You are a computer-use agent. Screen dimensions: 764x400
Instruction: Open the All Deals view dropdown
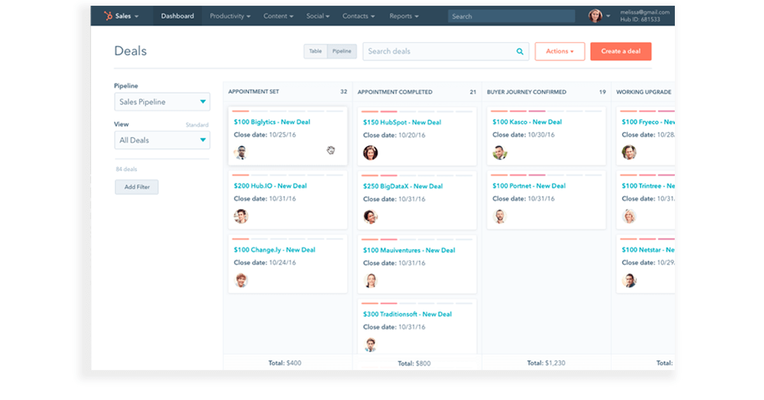click(162, 139)
